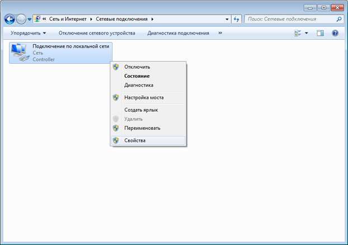348x245 pixels.
Task: Open address bar history dropdown
Action: (x=227, y=20)
